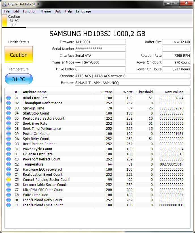Open the Function menu
This screenshot has width=195, height=233.
point(29,11)
